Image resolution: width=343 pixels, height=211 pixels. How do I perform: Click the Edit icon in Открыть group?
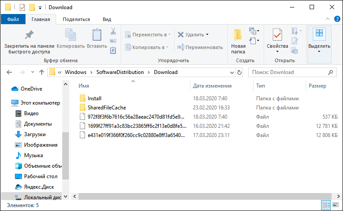point(294,41)
